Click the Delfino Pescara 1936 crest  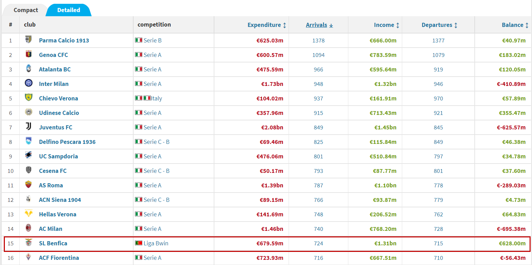click(28, 141)
